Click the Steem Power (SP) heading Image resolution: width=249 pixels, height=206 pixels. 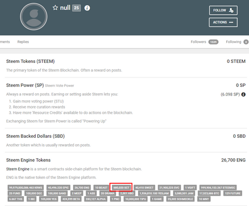25,85
